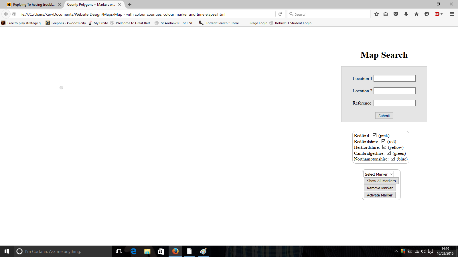Disable the Northamptonshire blue checkbox
This screenshot has width=458, height=257.
pyautogui.click(x=393, y=158)
